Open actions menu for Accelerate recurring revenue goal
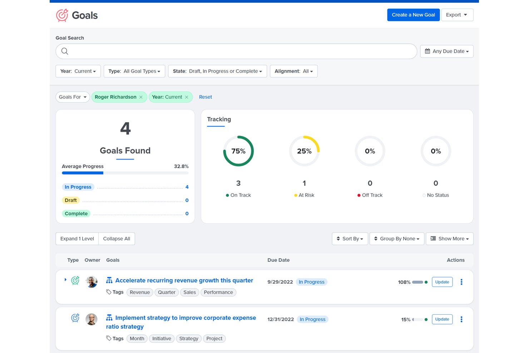The width and height of the screenshot is (529, 353). click(461, 282)
